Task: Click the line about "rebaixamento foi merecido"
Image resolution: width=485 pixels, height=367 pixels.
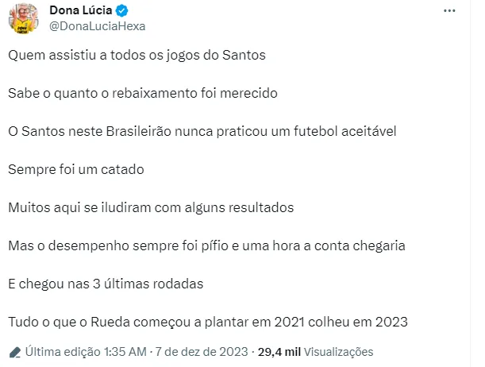Action: 143,94
